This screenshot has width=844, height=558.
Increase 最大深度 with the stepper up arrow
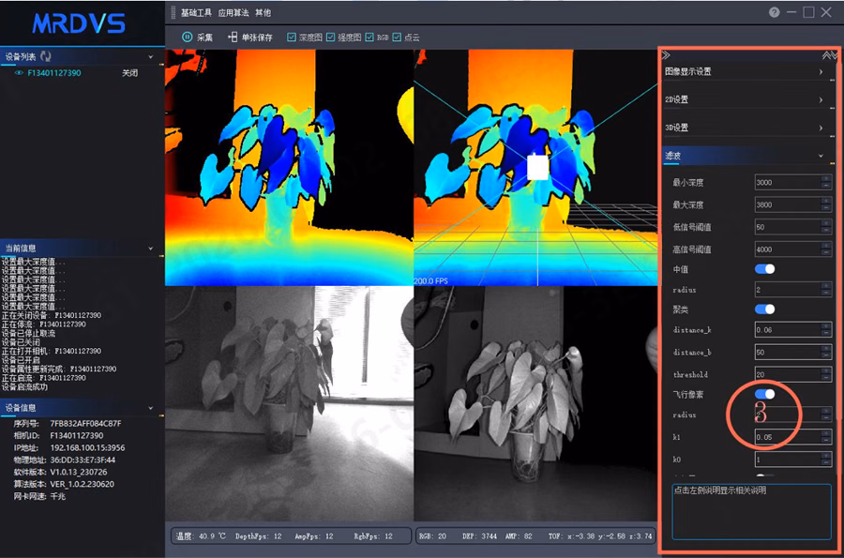[826, 201]
